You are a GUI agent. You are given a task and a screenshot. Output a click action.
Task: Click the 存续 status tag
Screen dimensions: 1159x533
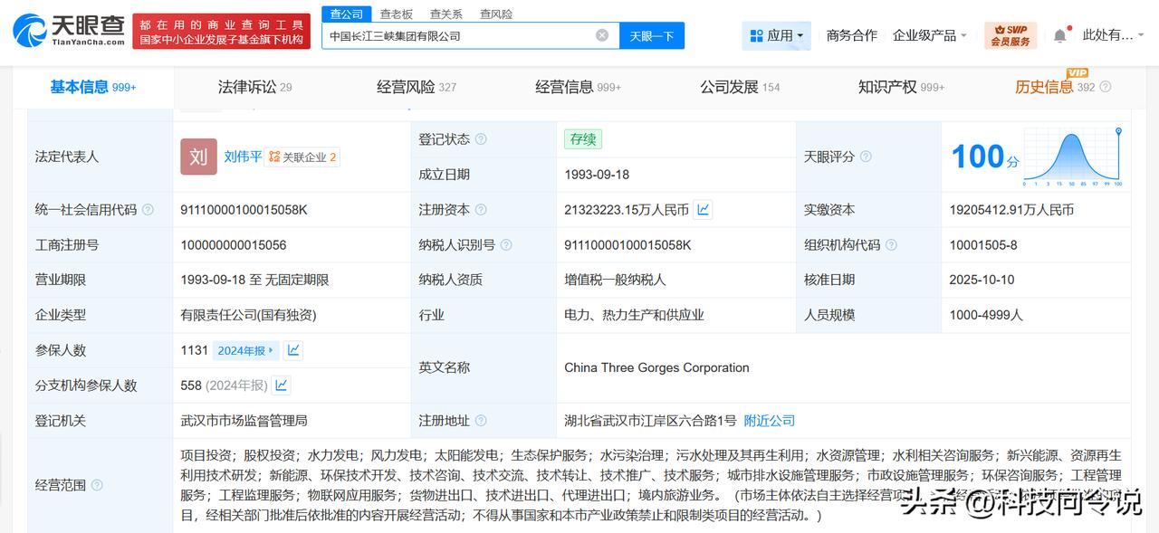click(x=583, y=139)
